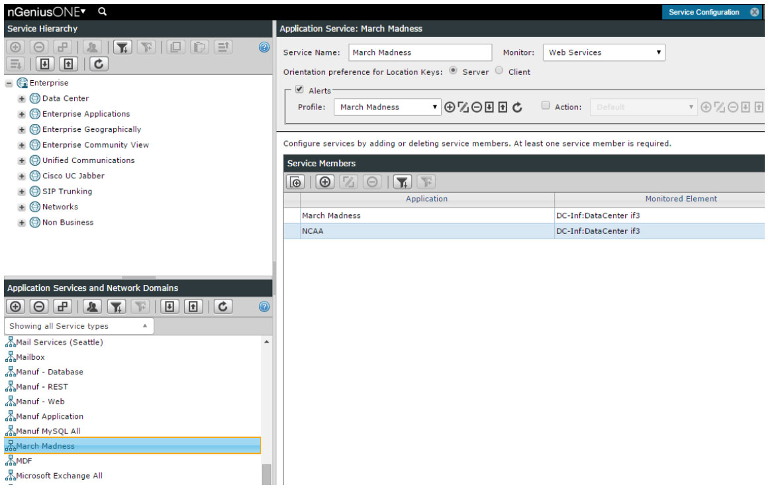Open the Showing all Service types dropdown
This screenshot has width=780, height=501.
point(79,326)
